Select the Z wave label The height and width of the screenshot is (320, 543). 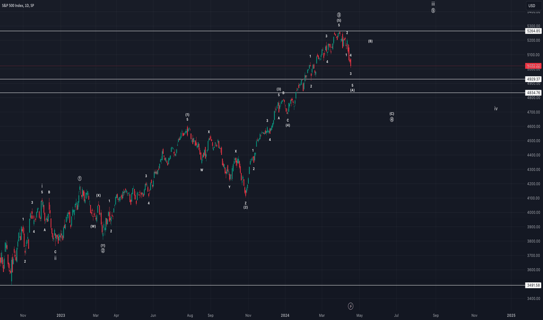coord(245,204)
